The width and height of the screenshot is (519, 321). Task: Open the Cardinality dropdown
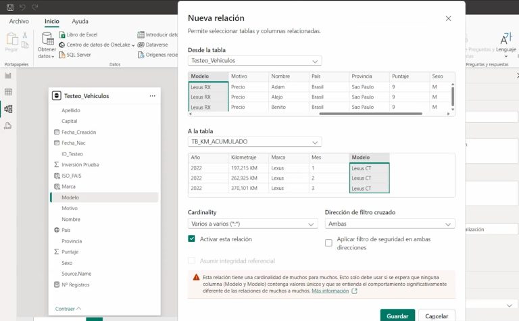(x=253, y=224)
